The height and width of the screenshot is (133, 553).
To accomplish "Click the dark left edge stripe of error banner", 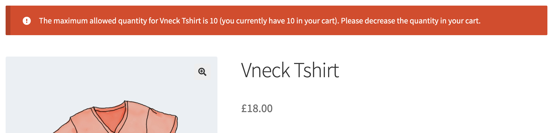I will coord(8,20).
